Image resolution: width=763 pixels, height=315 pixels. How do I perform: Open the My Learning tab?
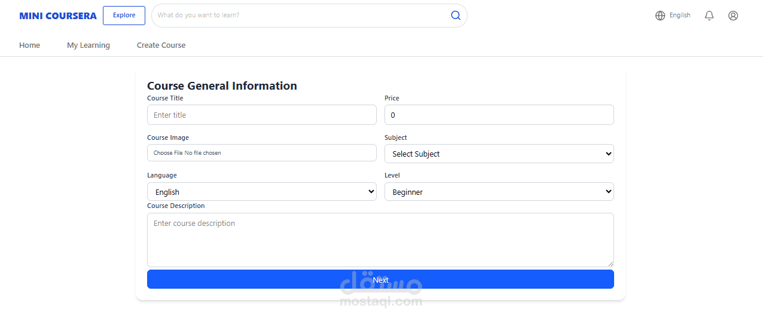pyautogui.click(x=88, y=45)
